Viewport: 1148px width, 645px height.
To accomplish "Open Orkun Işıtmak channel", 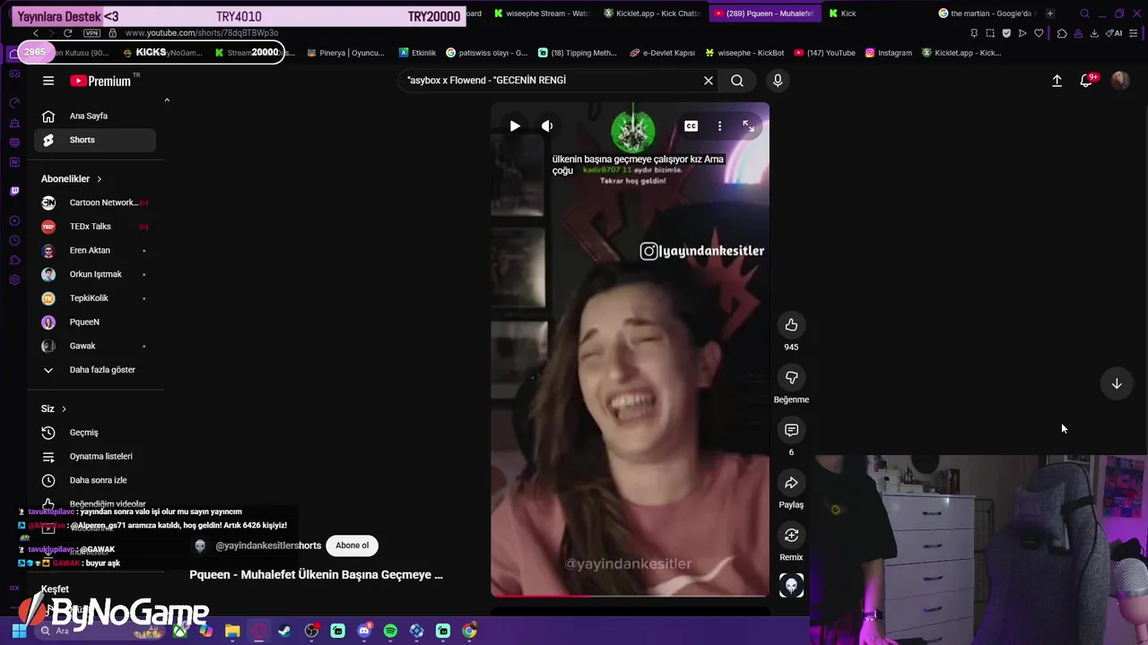I will click(95, 274).
